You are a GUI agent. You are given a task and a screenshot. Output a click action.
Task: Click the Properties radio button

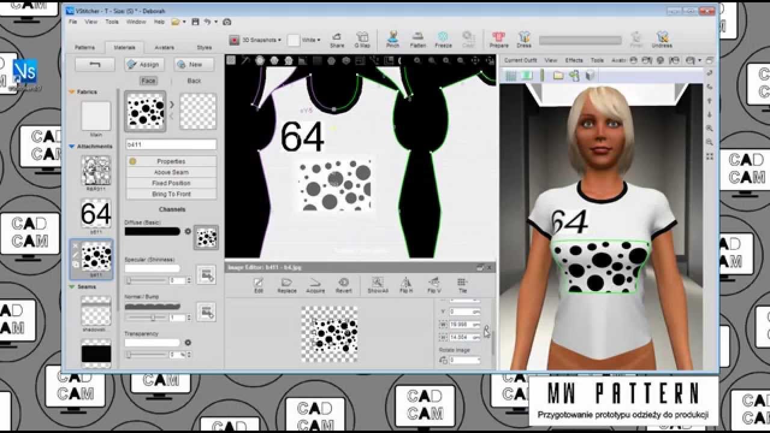tap(132, 161)
